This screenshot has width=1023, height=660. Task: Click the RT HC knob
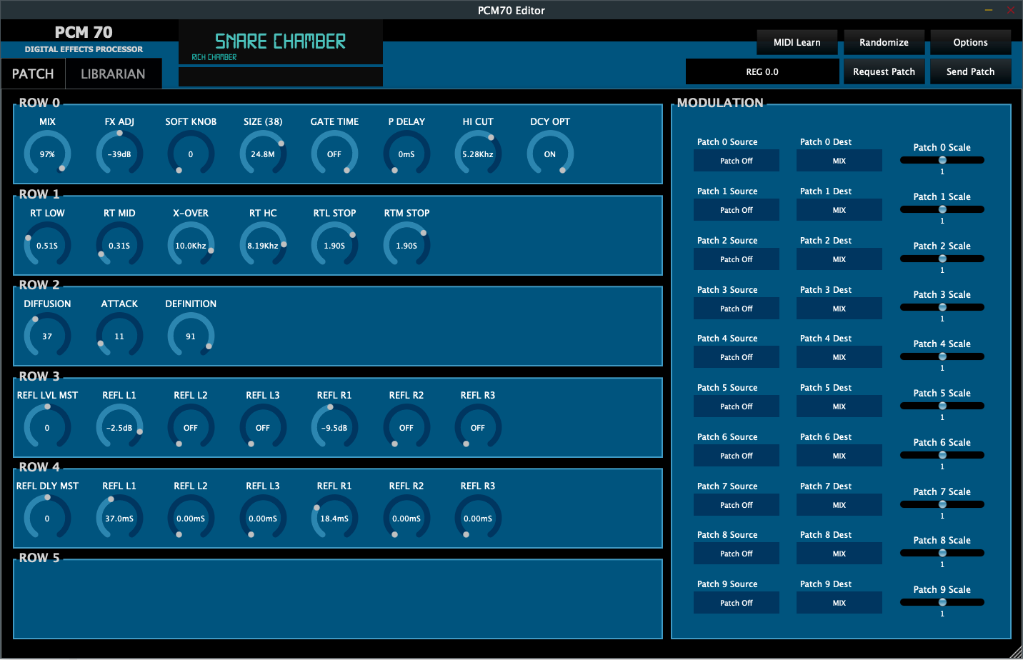click(x=263, y=245)
